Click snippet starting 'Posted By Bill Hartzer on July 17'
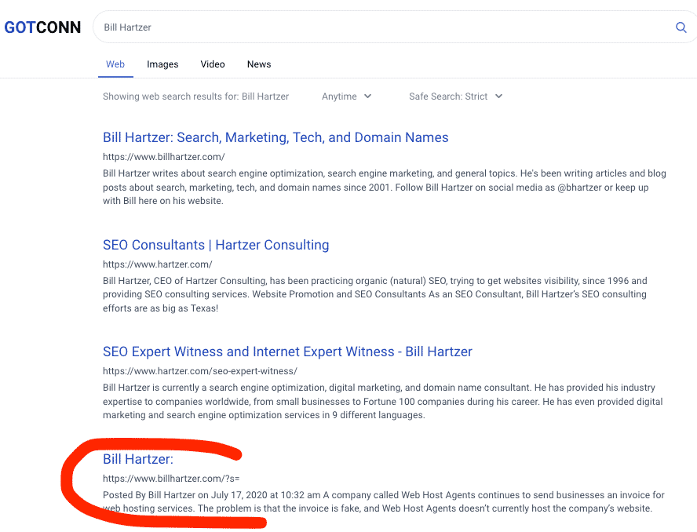Viewport: 697px width, 532px height. point(384,501)
